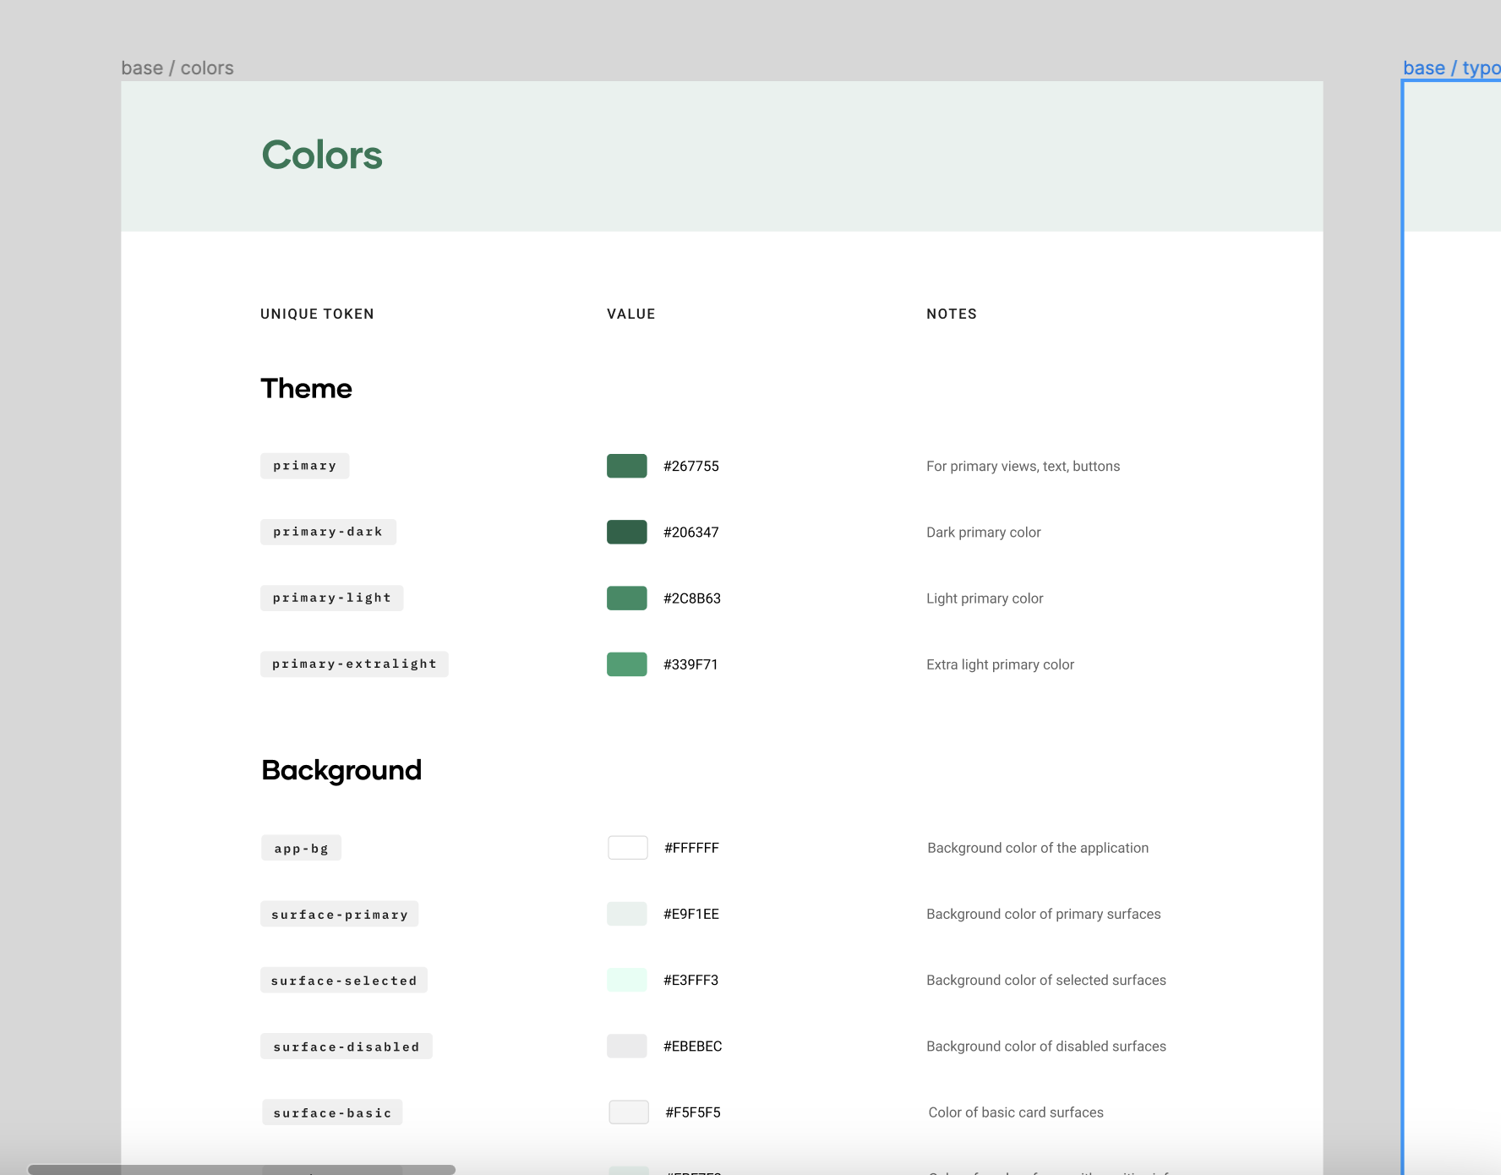Click the "Background color of disabled surfaces" note
The image size is (1501, 1175).
[x=1045, y=1047]
